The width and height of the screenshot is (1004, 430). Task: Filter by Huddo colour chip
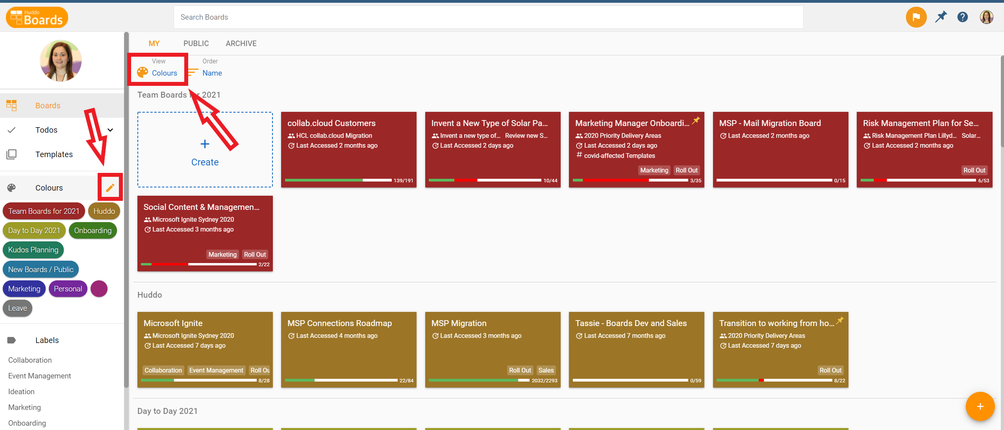(104, 211)
